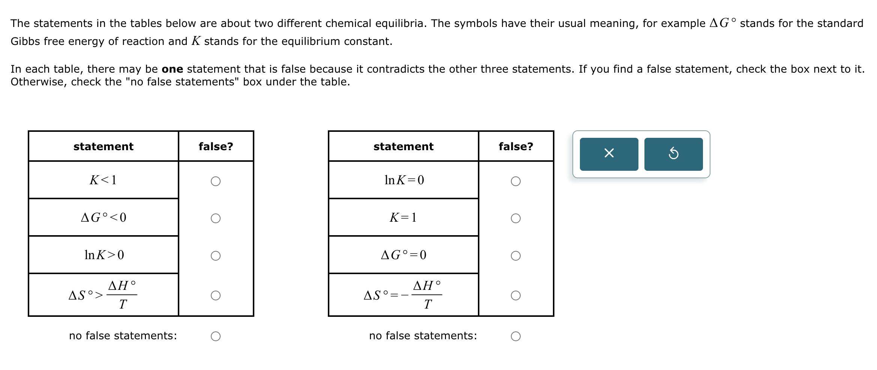Select 'no false statements' under left table

(x=216, y=336)
